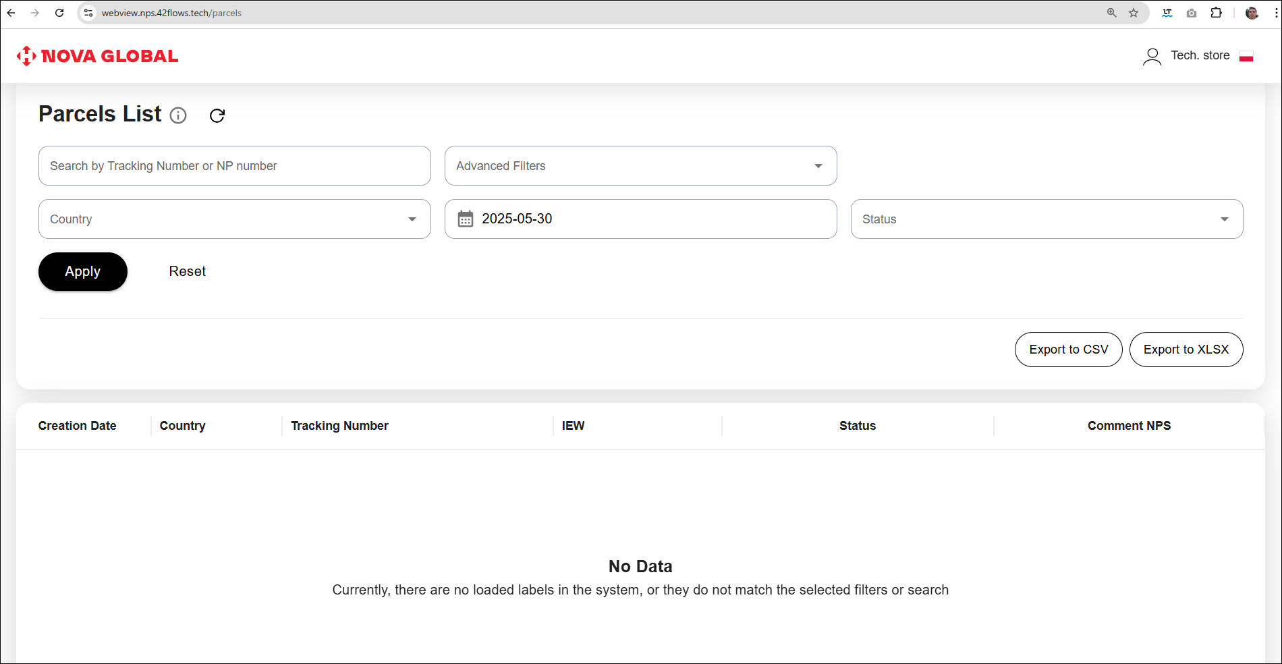1282x664 pixels.
Task: Open the Country filter dropdown
Action: pyautogui.click(x=234, y=219)
